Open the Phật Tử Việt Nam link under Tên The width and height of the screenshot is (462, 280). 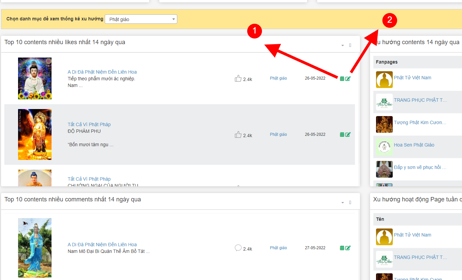(x=412, y=235)
